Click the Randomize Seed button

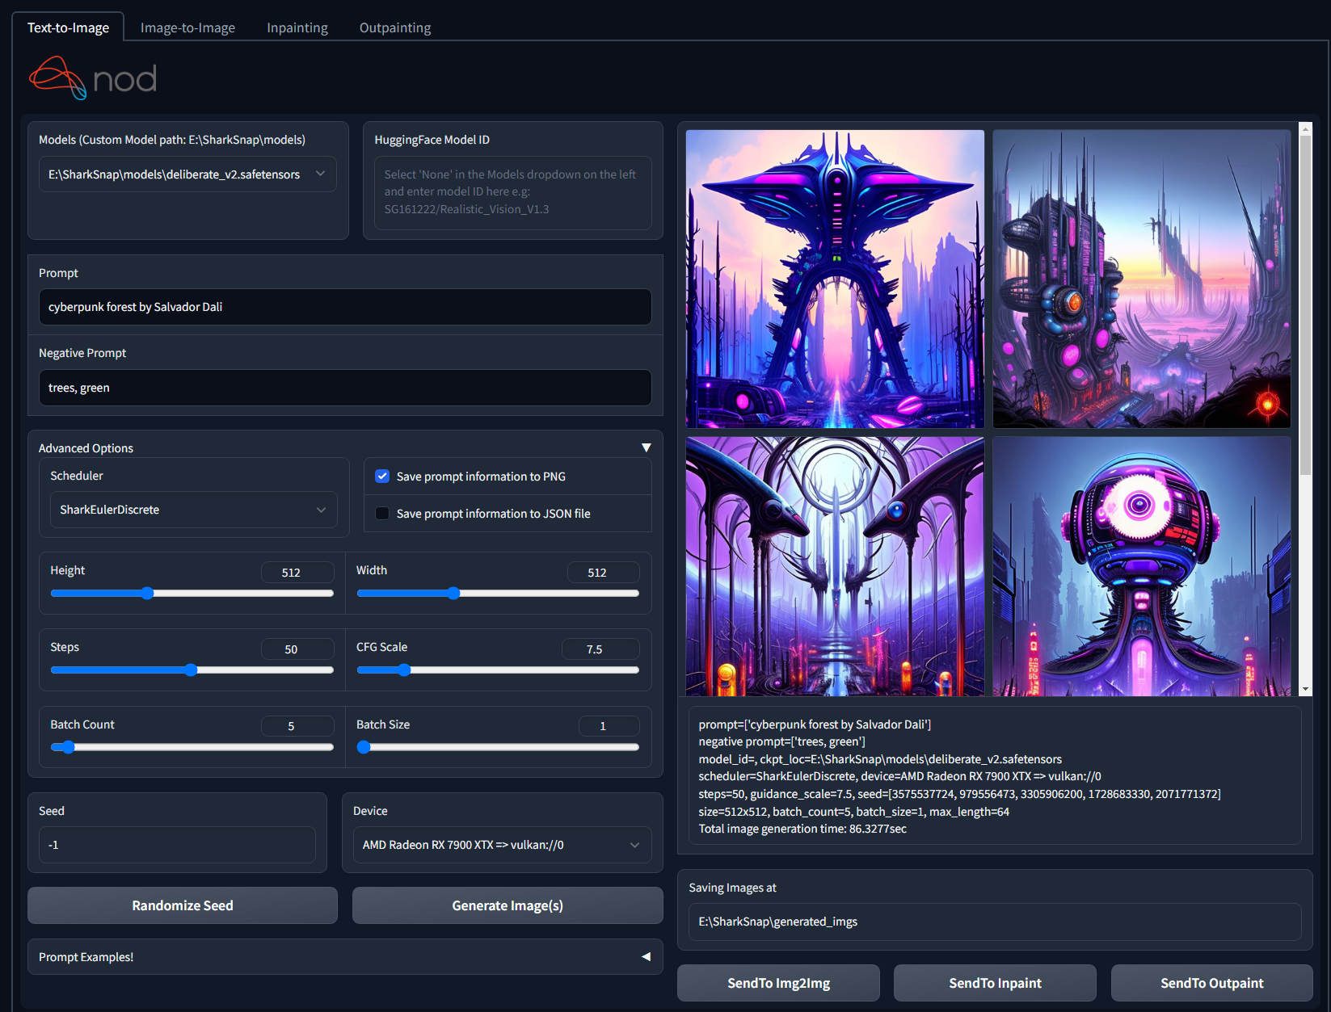click(183, 905)
